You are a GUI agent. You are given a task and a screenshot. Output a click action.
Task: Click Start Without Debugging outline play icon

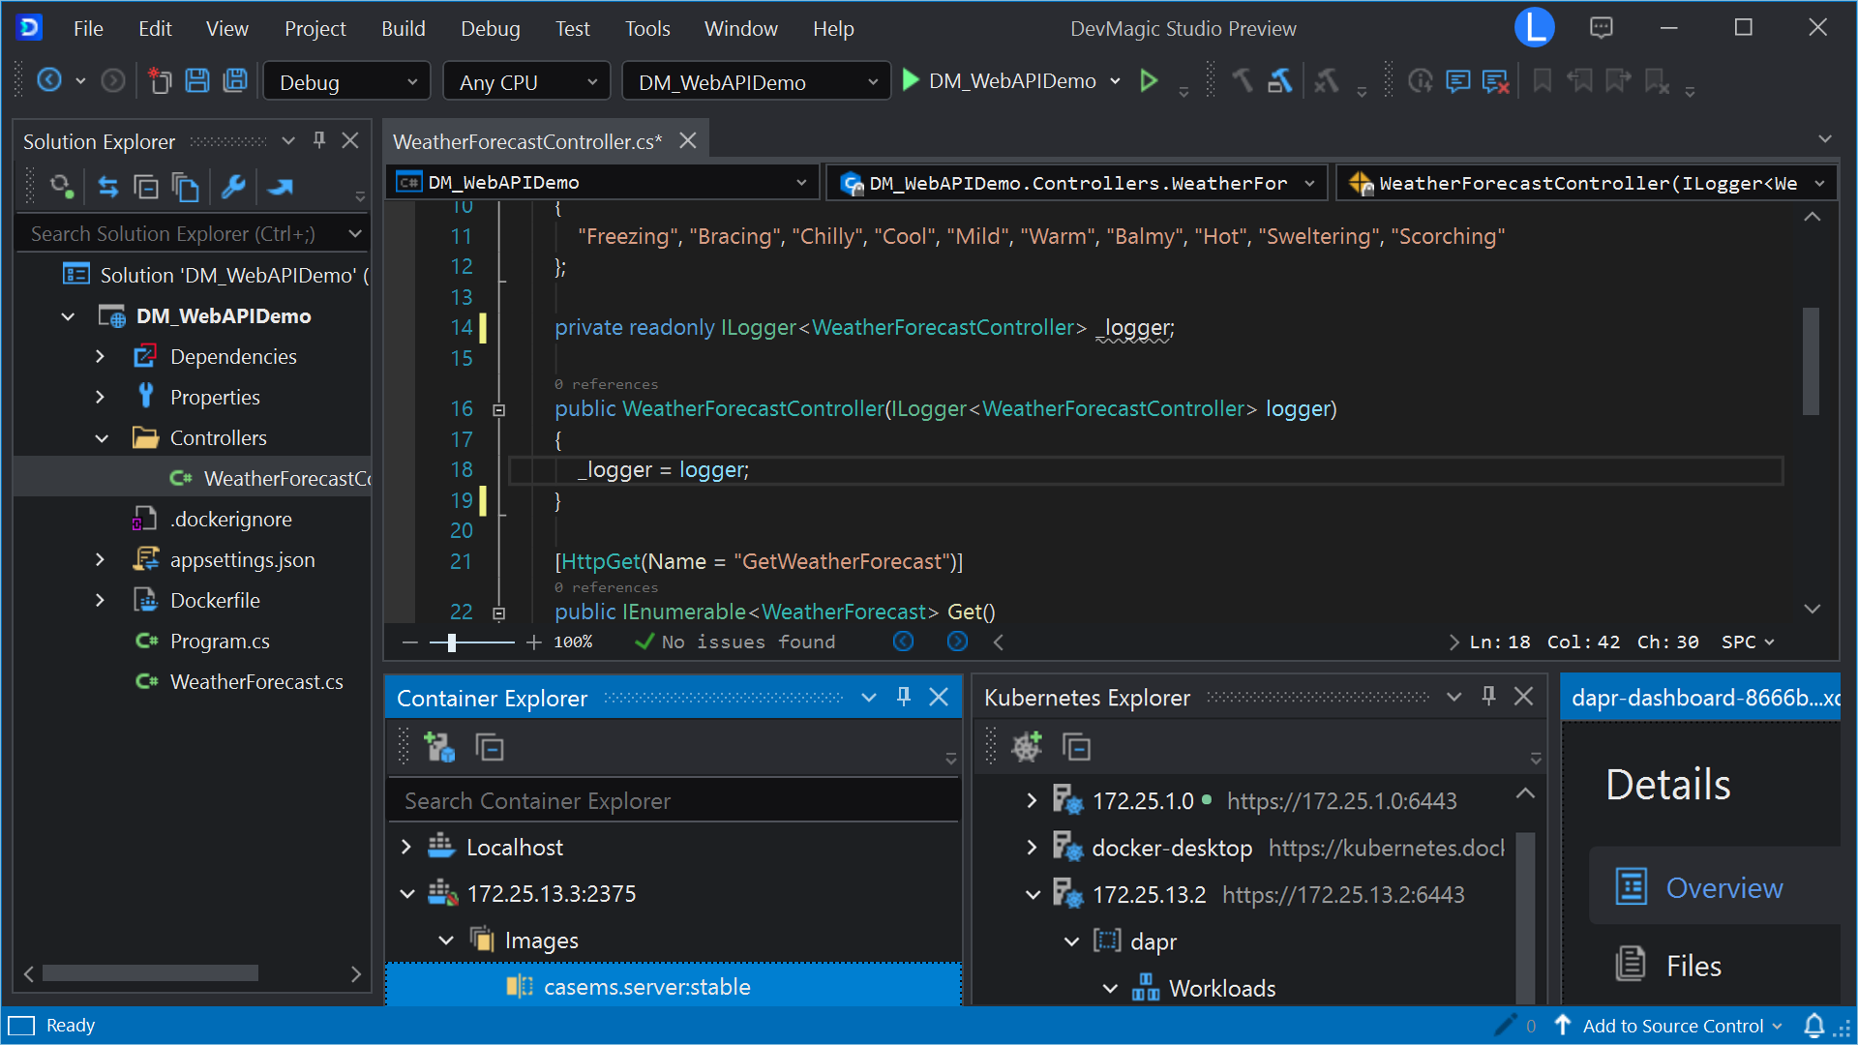(1149, 80)
